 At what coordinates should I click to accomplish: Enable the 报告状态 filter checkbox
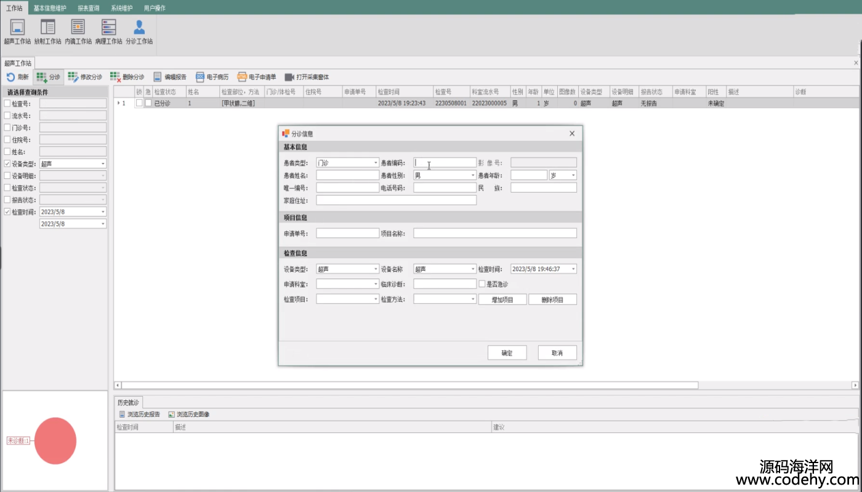coord(7,200)
